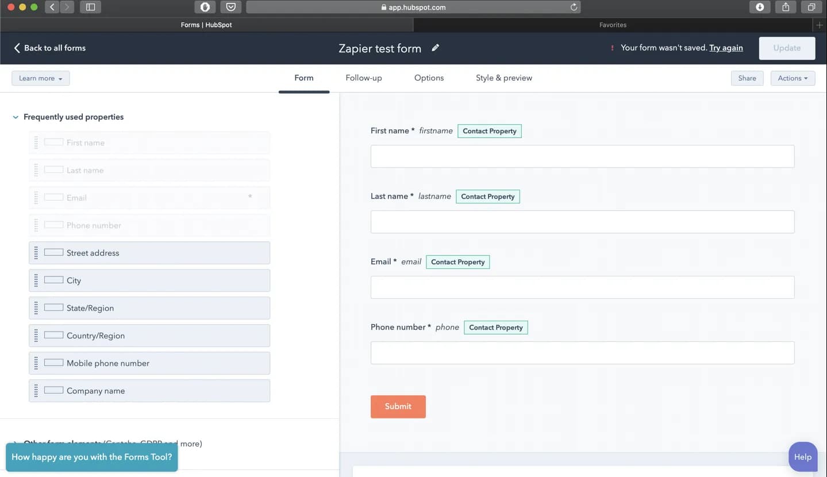This screenshot has height=477, width=827.
Task: Click drag handle of City property
Action: click(36, 280)
